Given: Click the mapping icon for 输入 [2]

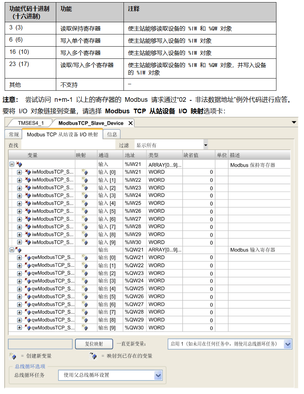Looking at the screenshot, I should pyautogui.click(x=85, y=188).
